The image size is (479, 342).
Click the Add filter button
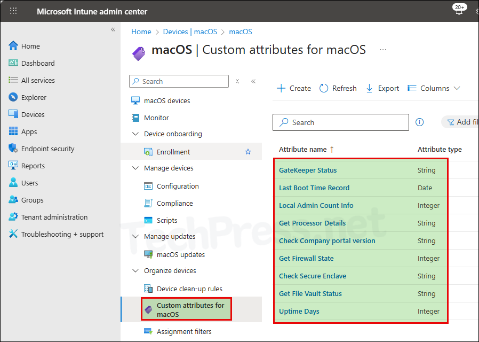pos(460,122)
